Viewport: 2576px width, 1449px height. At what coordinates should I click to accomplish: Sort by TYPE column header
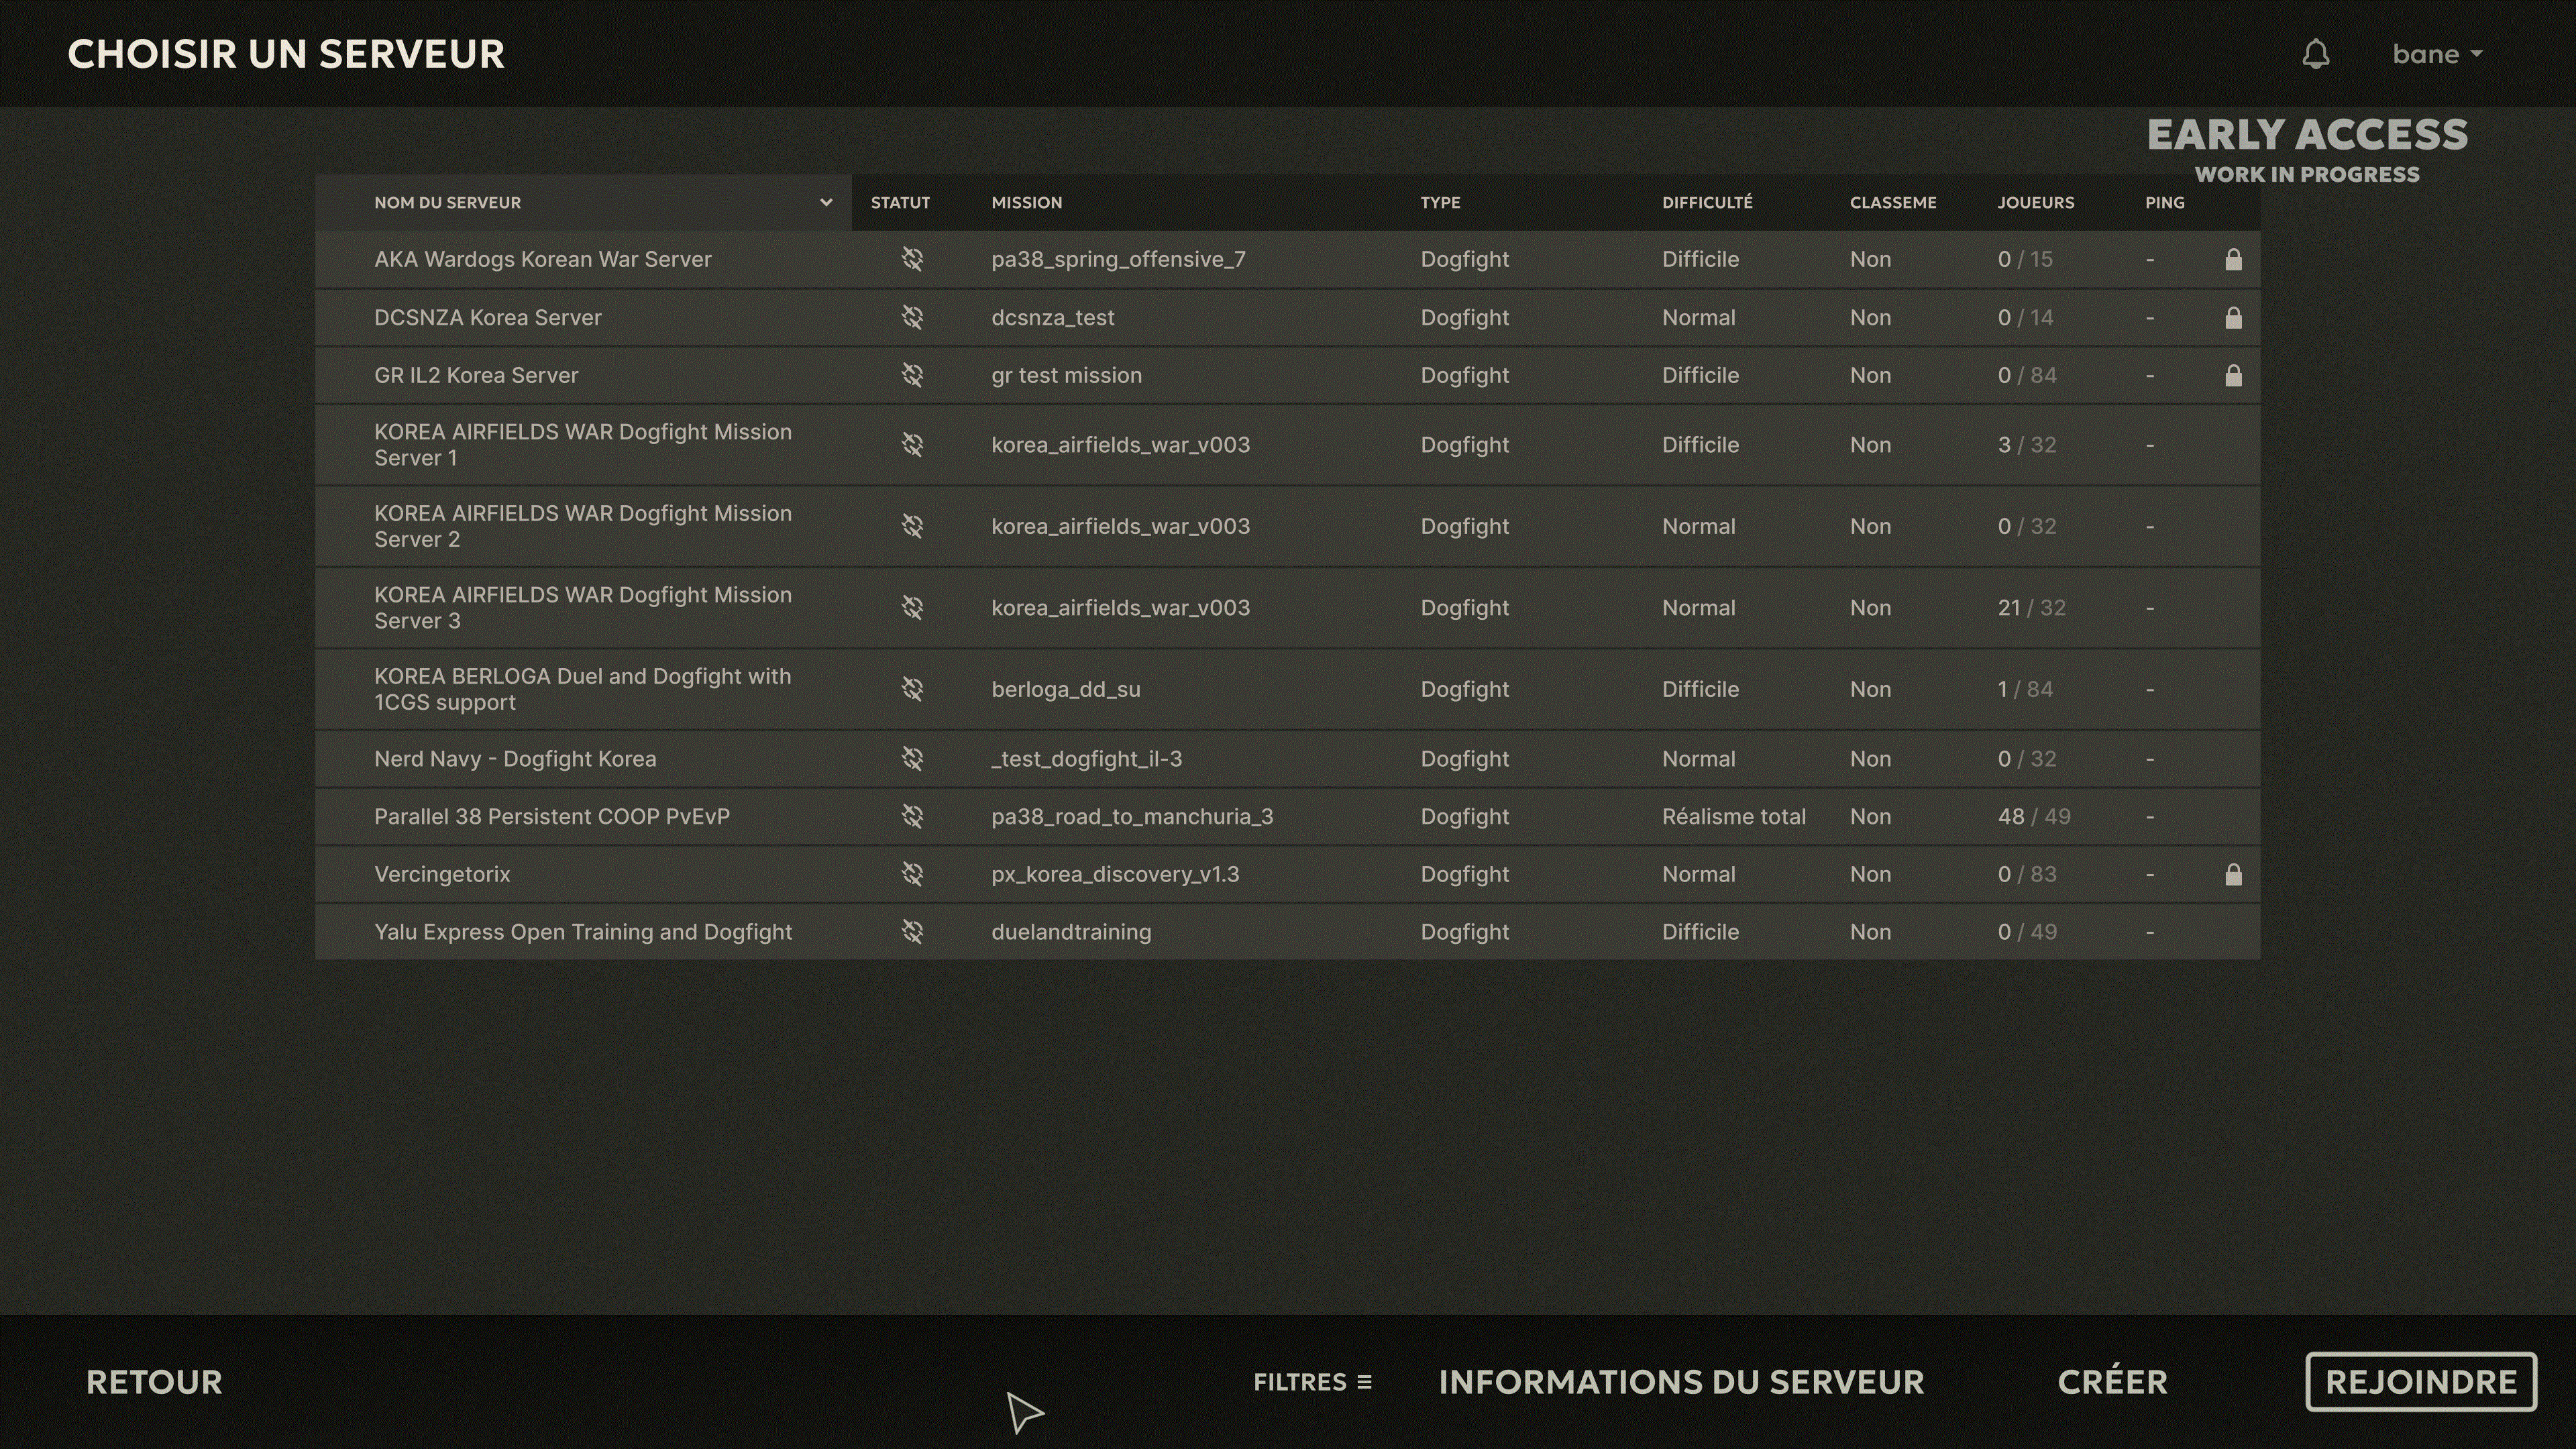tap(1440, 202)
